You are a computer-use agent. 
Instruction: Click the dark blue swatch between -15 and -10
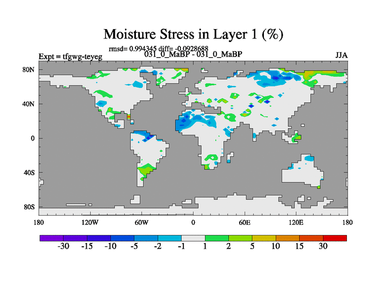pyautogui.click(x=99, y=238)
